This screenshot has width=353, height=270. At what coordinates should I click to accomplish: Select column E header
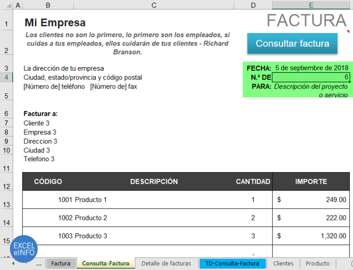(311, 5)
